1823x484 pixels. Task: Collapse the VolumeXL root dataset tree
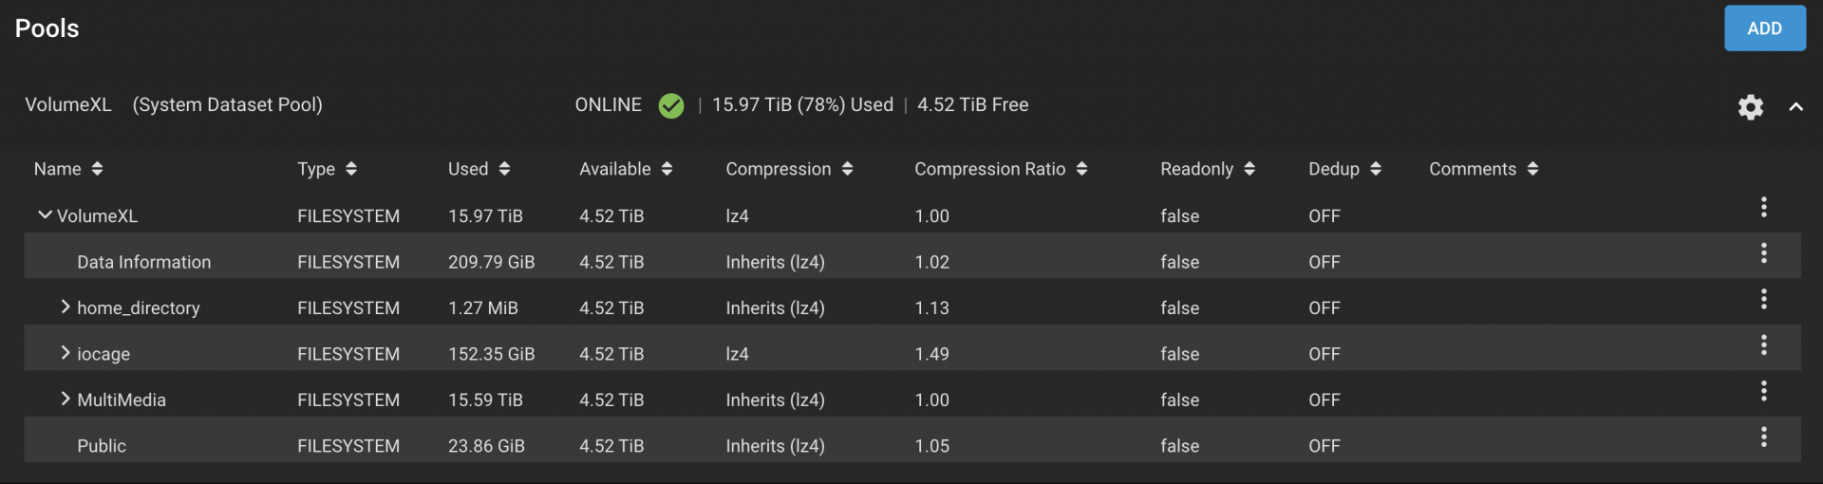coord(44,215)
